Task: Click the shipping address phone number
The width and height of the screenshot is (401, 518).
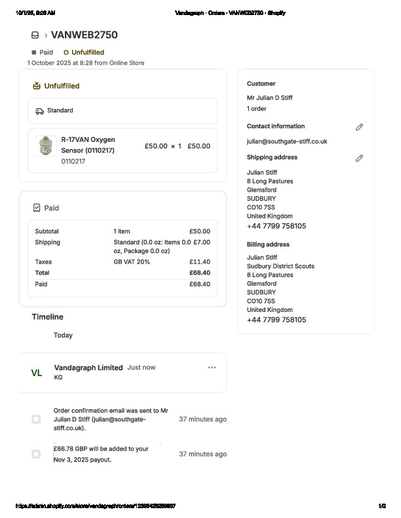Action: click(x=276, y=226)
